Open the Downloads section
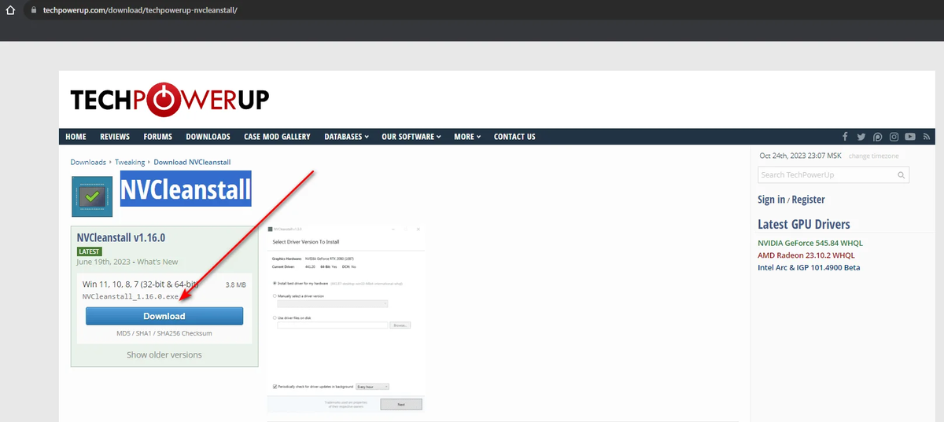Viewport: 944px width, 422px height. tap(208, 137)
